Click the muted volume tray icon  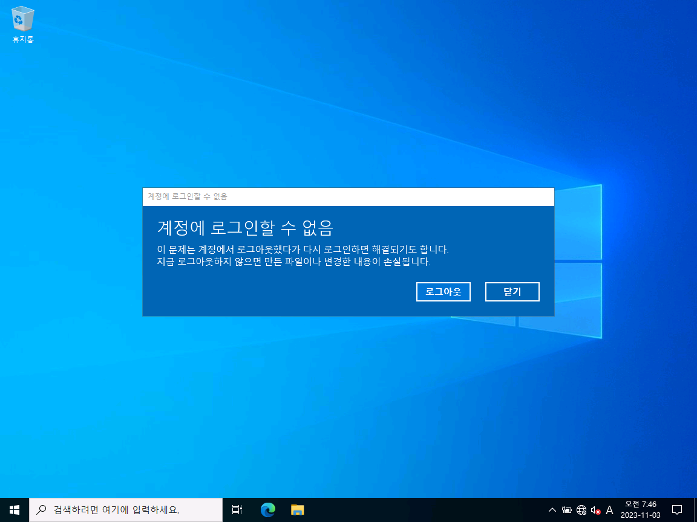coord(595,511)
